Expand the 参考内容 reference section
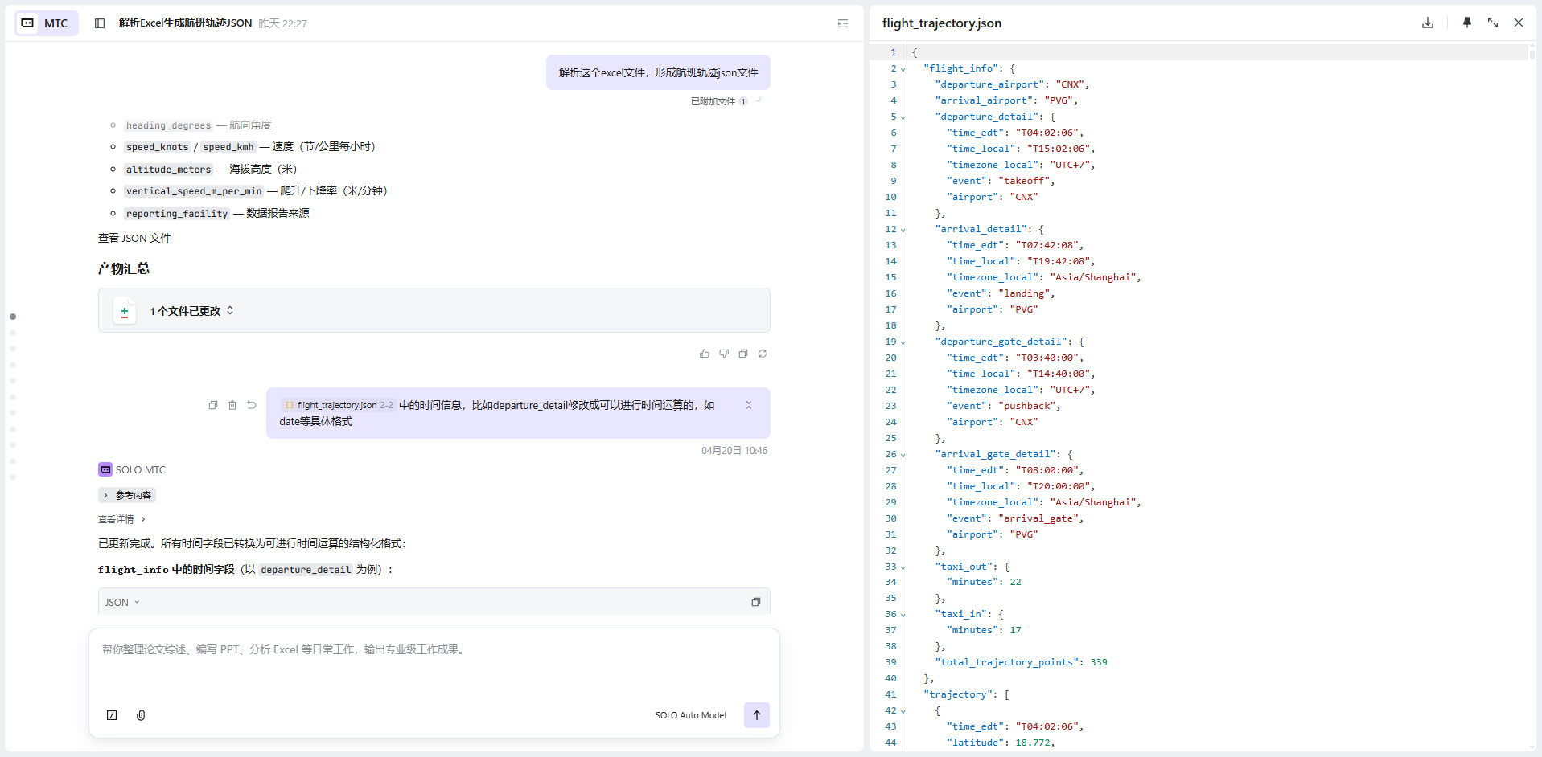 pos(127,495)
